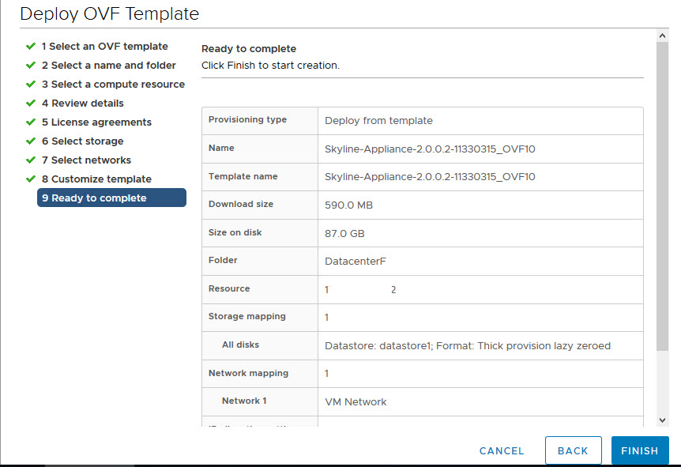Click green checkmark beside License agreements
Image resolution: width=681 pixels, height=467 pixels.
coord(31,122)
